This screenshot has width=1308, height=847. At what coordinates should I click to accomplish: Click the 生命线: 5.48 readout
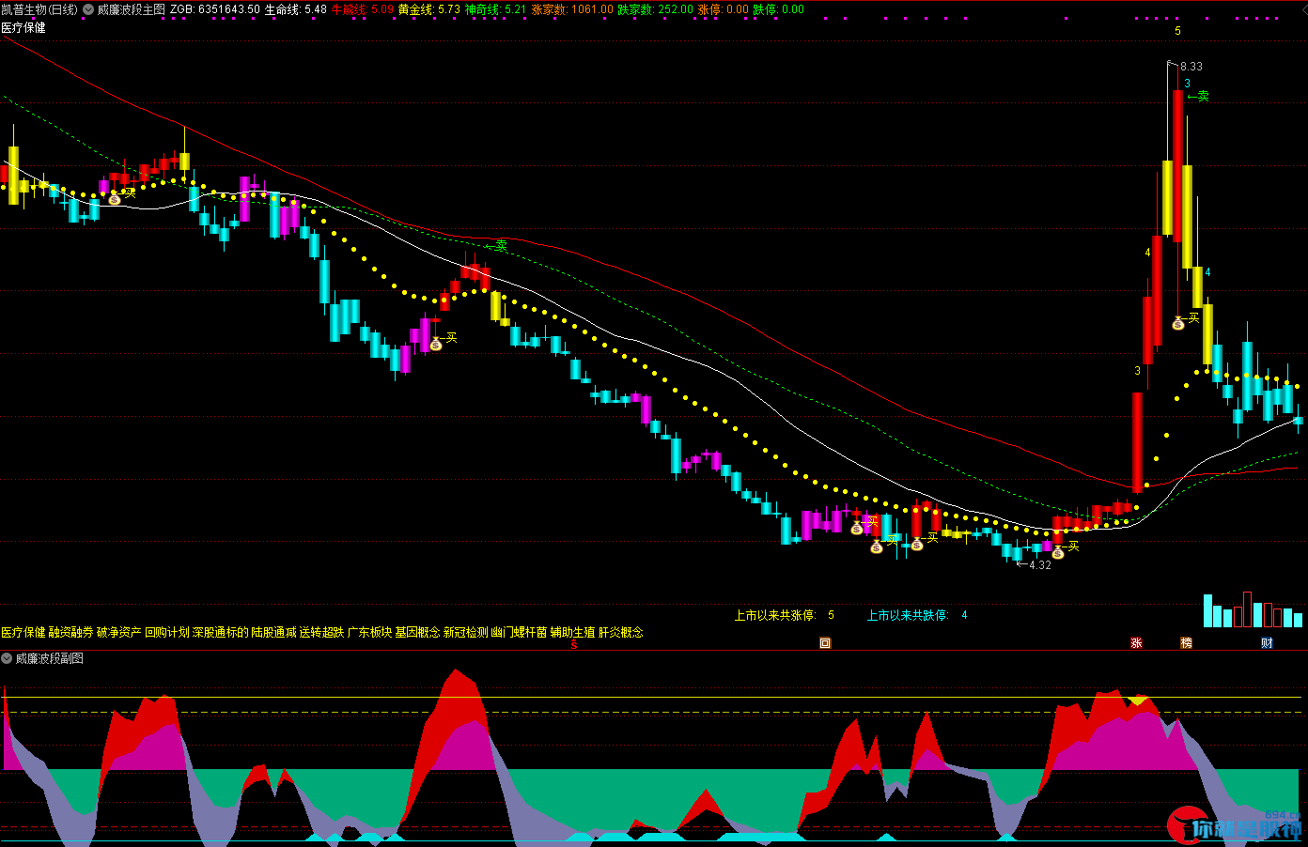(x=296, y=9)
